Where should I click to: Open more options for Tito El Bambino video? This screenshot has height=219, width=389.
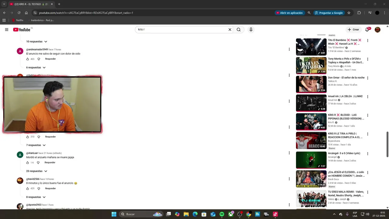[367, 40]
